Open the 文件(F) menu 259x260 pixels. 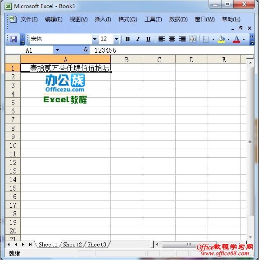click(x=29, y=19)
